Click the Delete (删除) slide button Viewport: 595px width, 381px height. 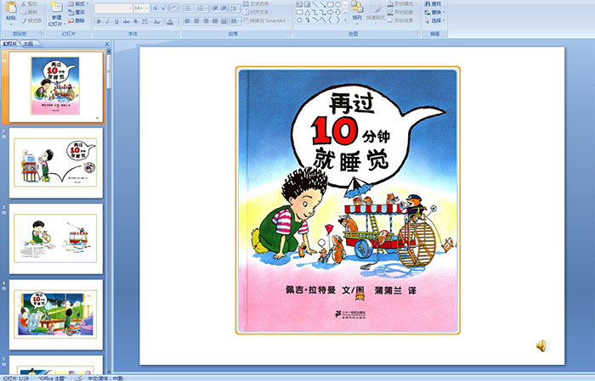pyautogui.click(x=76, y=20)
